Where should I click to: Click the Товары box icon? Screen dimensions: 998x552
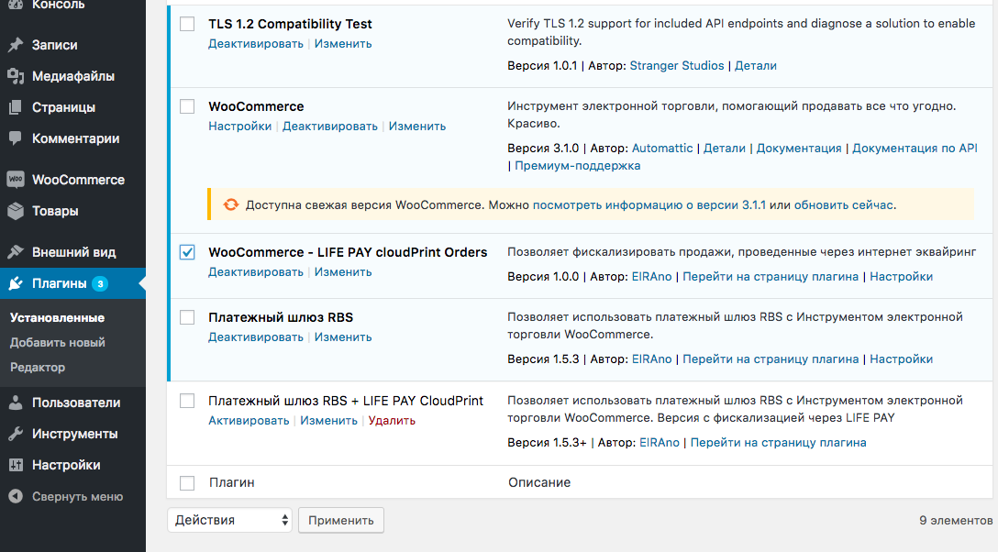16,211
